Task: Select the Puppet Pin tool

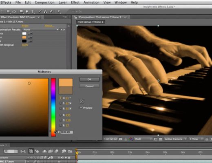Action: click(59, 11)
